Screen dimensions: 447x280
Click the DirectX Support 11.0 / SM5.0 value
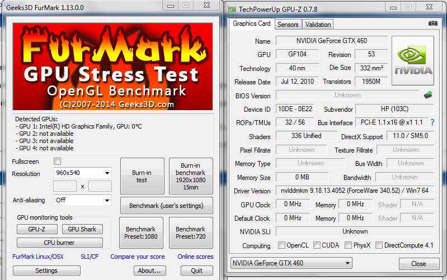(x=410, y=136)
